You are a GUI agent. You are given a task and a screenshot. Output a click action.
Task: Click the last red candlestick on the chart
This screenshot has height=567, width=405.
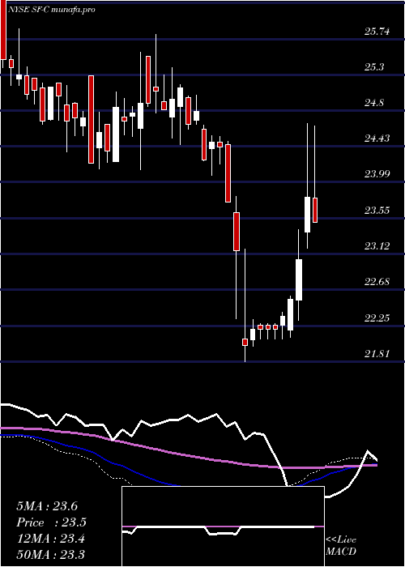tap(315, 210)
